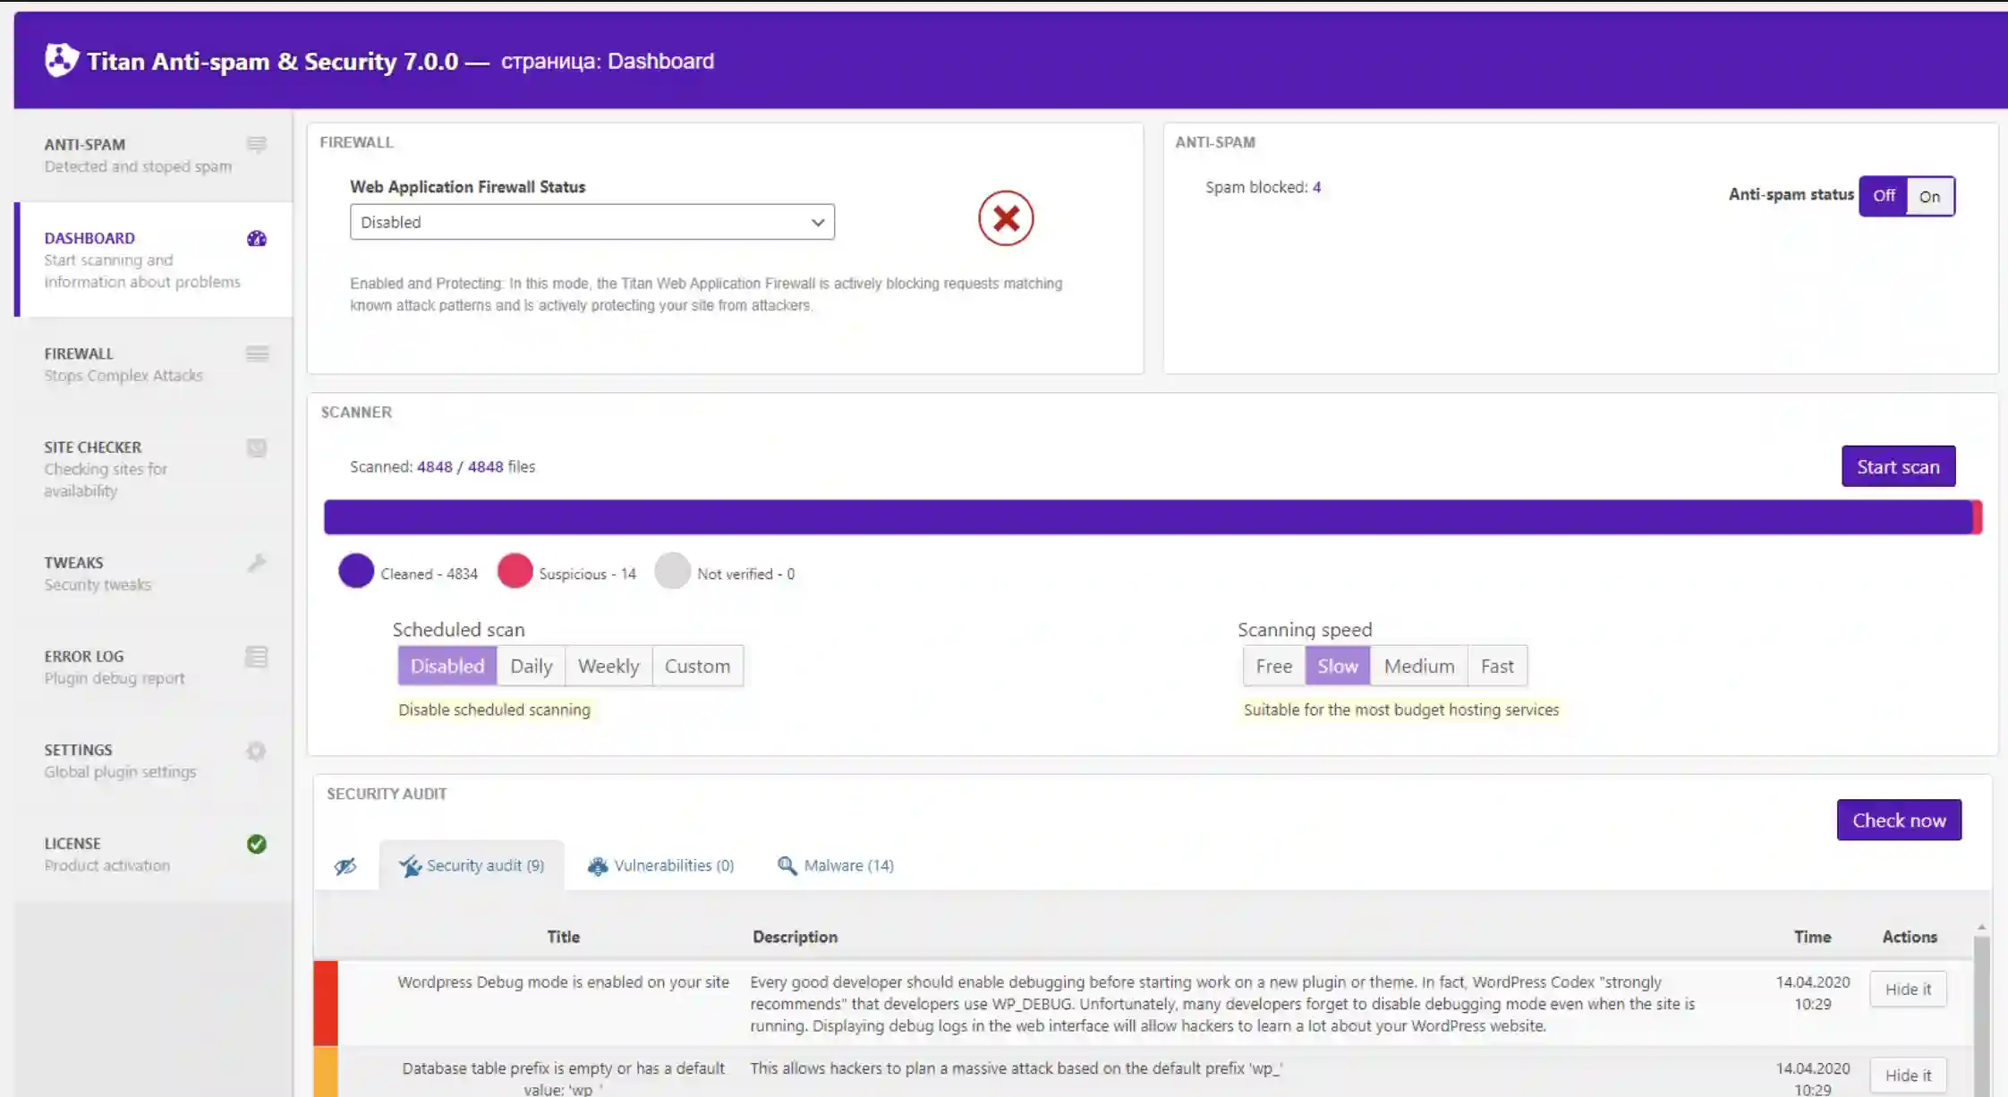
Task: Click the orange severity marker on Database row
Action: pos(326,1072)
